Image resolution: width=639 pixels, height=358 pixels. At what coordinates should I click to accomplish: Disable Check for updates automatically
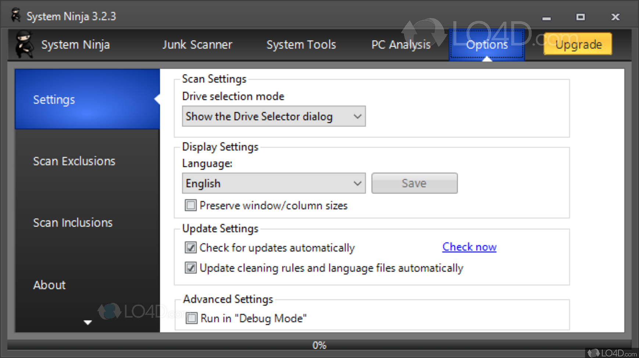(x=190, y=248)
